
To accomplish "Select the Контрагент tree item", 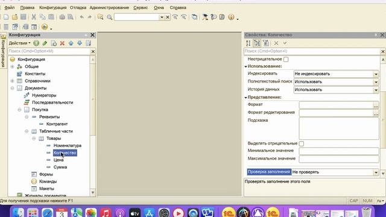I will tap(57, 124).
